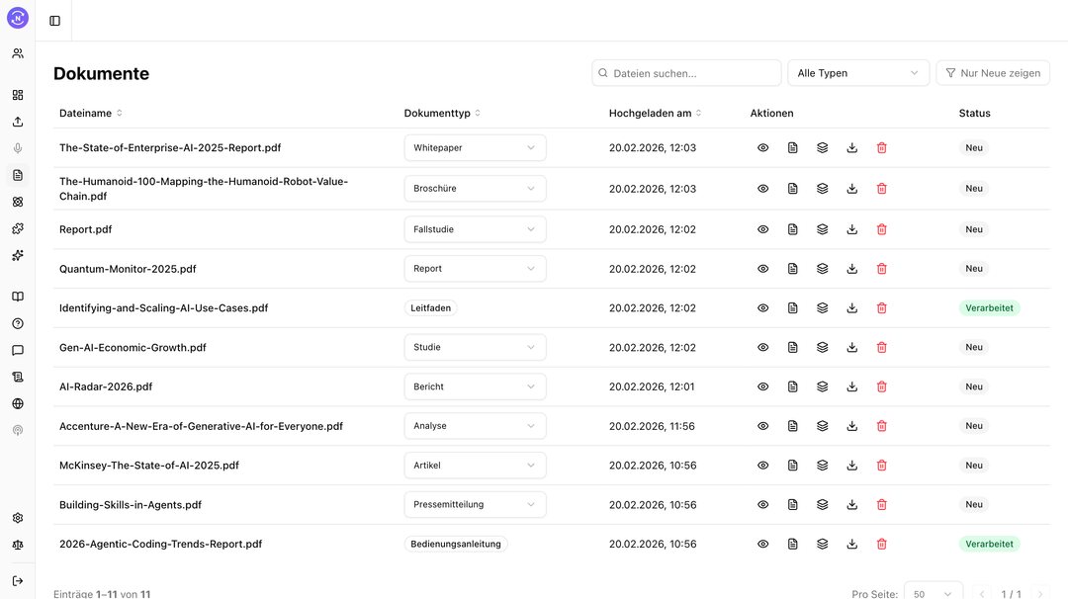Viewport: 1068px width, 599px height.
Task: View Report.pdf using eye icon
Action: 762,229
